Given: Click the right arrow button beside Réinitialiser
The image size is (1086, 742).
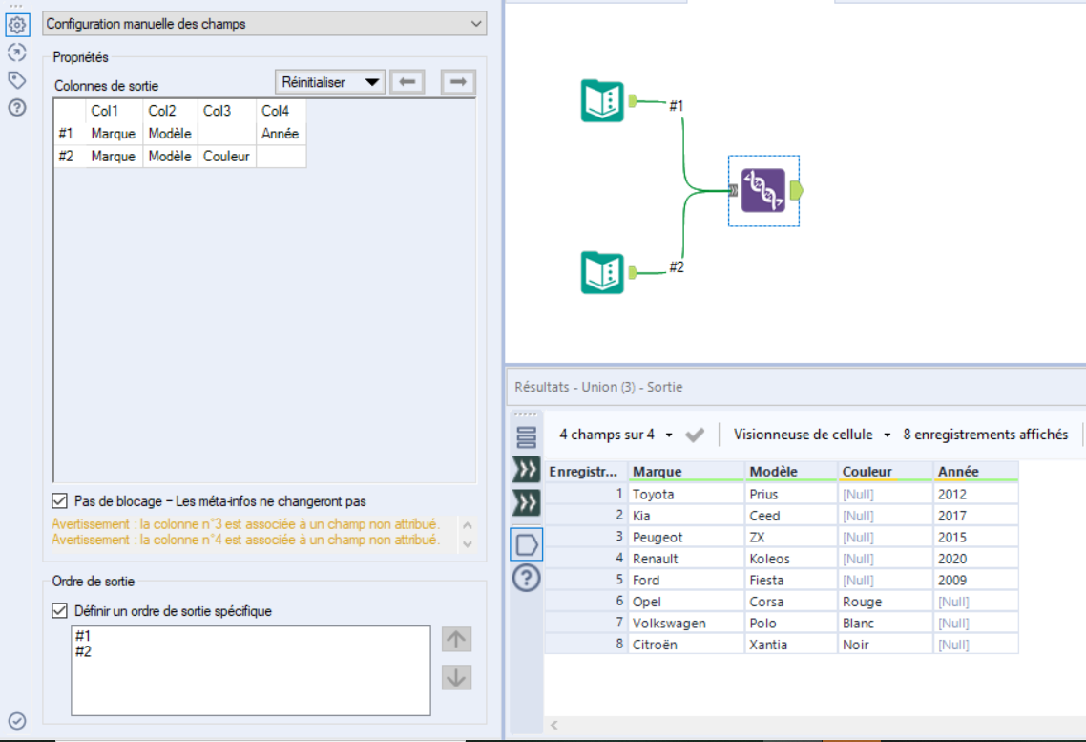Looking at the screenshot, I should coord(456,82).
